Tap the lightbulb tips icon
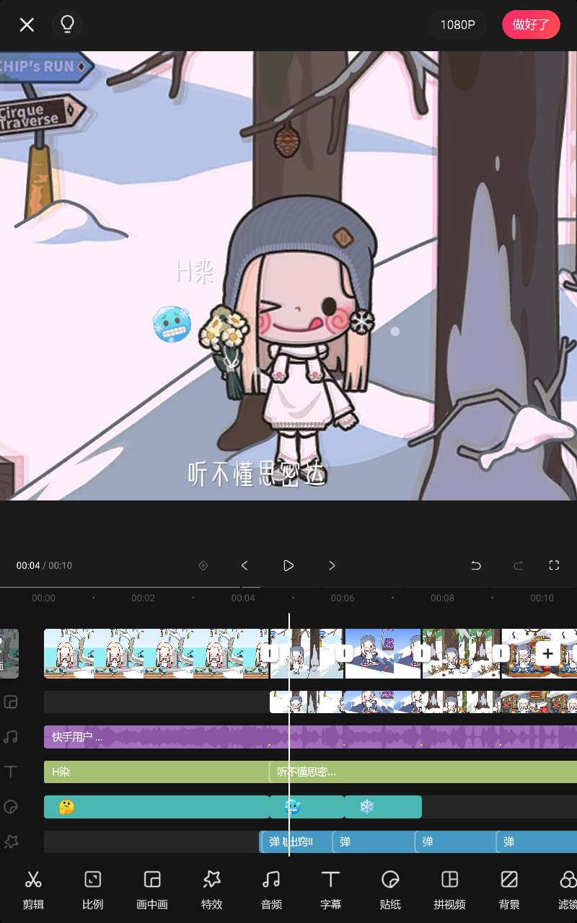The height and width of the screenshot is (923, 577). click(x=67, y=25)
